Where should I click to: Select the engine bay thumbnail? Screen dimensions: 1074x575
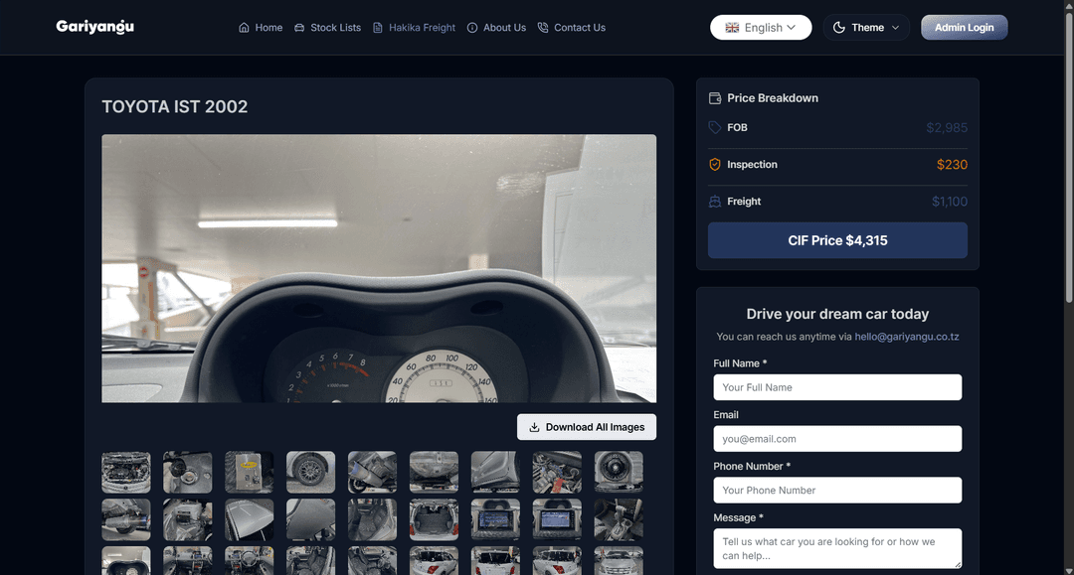[126, 472]
